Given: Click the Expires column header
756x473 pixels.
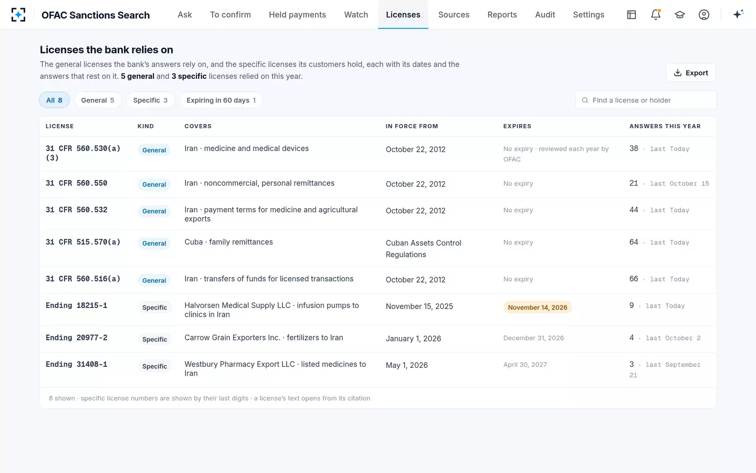Looking at the screenshot, I should (517, 127).
